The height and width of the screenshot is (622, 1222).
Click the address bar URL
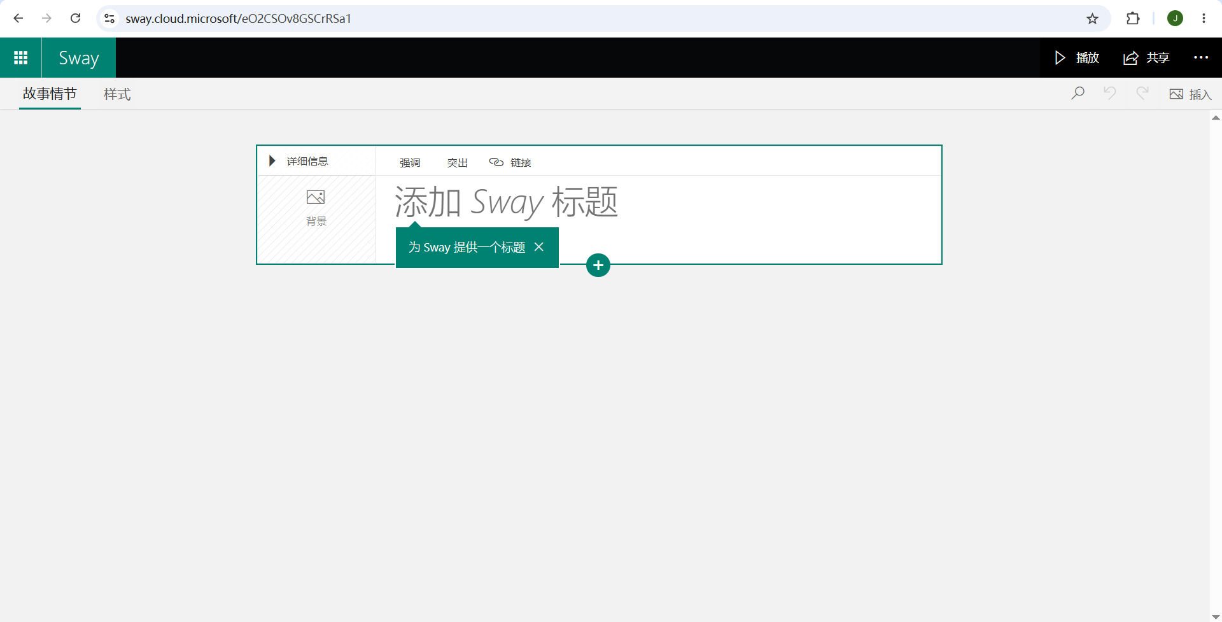click(x=239, y=18)
